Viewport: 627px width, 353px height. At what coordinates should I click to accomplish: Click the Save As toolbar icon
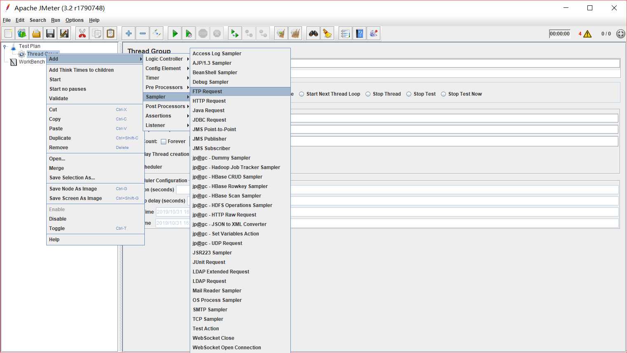coord(64,33)
